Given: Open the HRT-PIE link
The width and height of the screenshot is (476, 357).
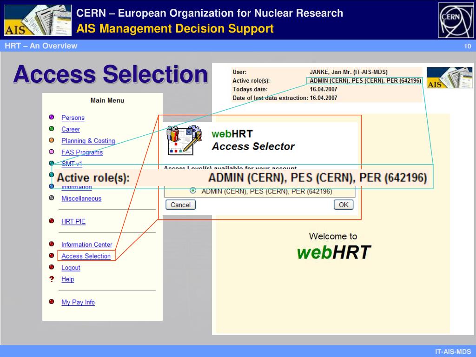Looking at the screenshot, I should [x=73, y=222].
